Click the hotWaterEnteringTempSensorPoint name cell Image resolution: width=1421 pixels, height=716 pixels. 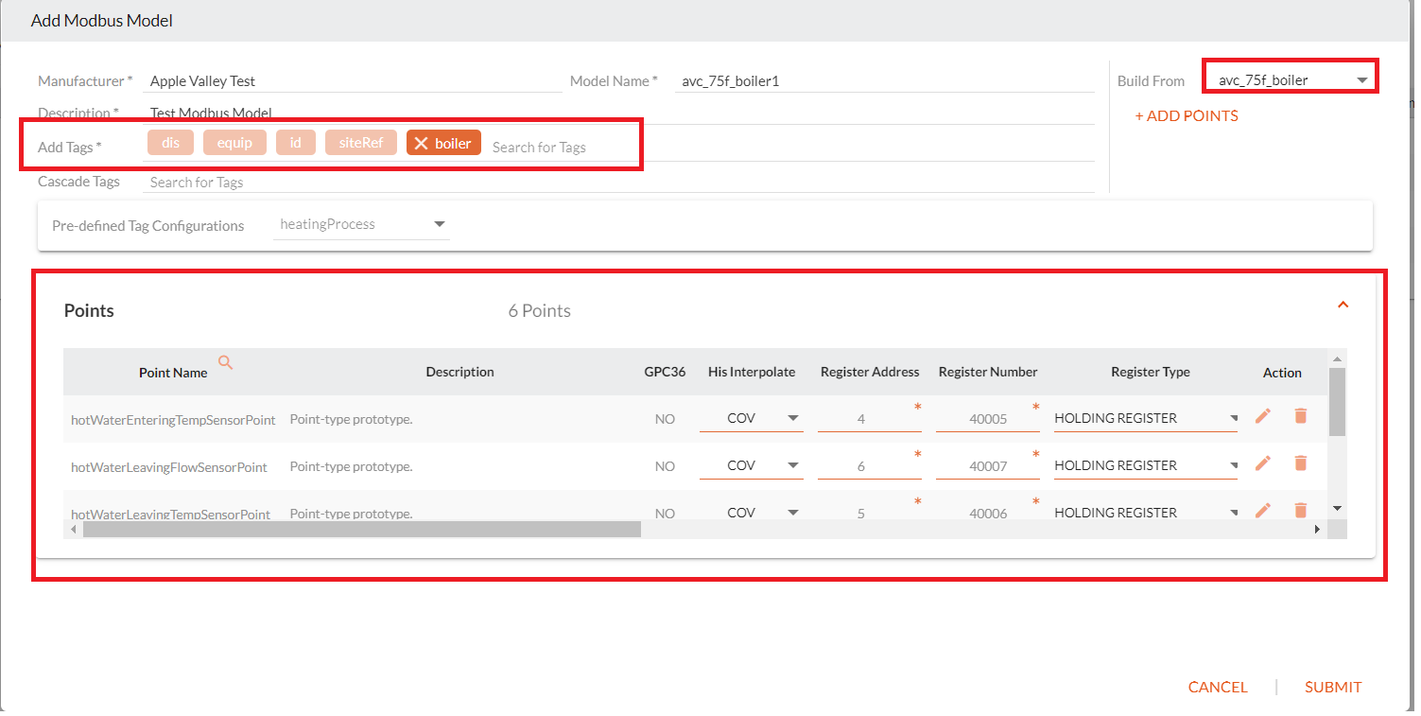pos(173,419)
